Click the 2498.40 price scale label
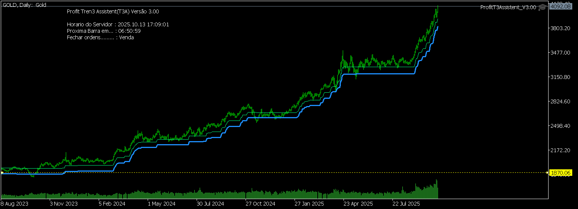 coord(560,126)
